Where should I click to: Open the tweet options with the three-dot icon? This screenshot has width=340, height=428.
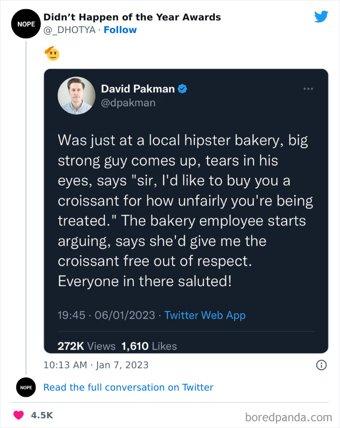tap(308, 88)
